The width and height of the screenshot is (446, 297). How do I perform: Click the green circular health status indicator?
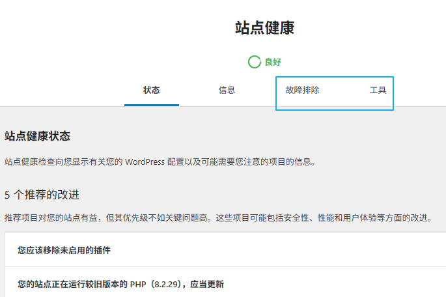click(x=255, y=63)
